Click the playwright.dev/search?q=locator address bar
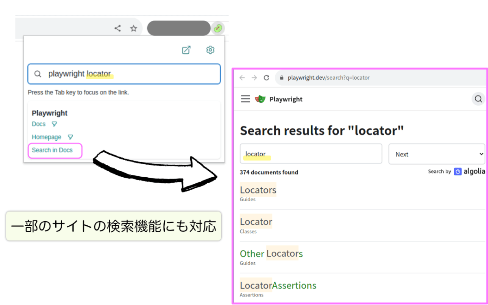 tap(380, 78)
